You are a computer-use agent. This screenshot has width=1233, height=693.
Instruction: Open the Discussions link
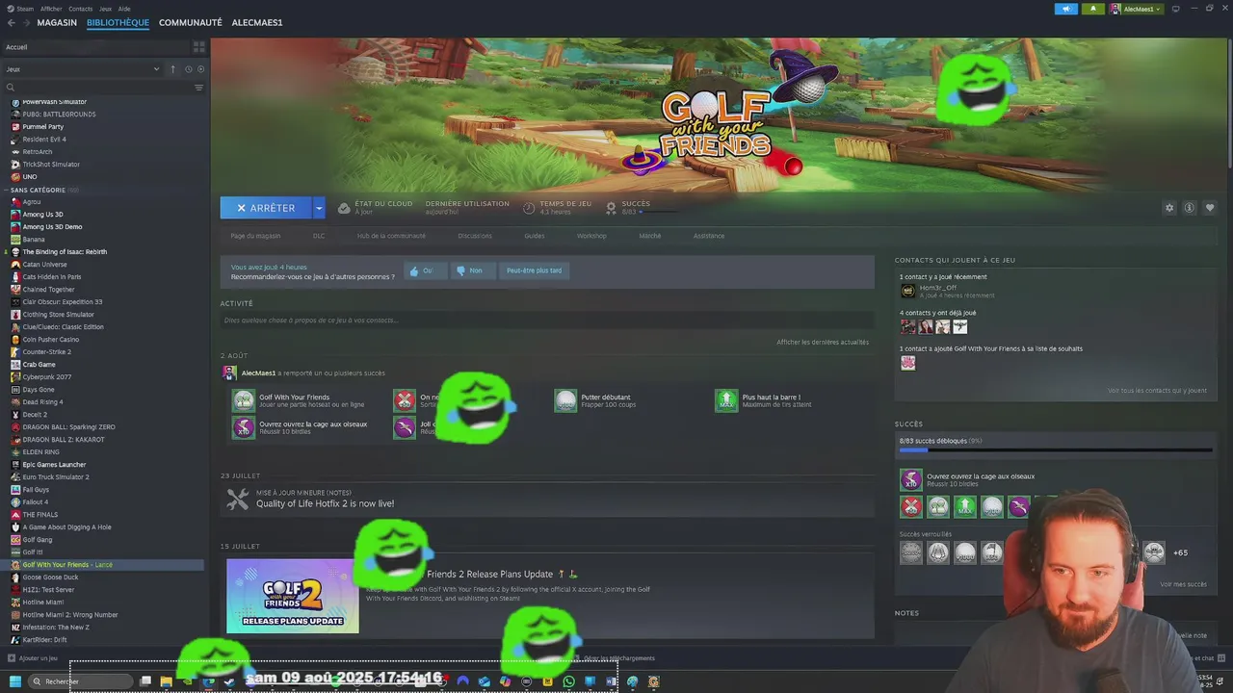point(475,236)
